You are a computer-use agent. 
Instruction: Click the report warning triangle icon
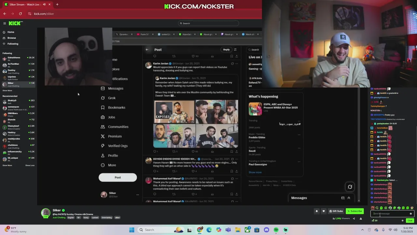(361, 218)
